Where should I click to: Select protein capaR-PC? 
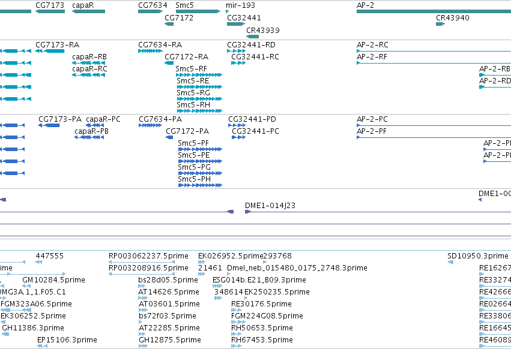pos(103,119)
